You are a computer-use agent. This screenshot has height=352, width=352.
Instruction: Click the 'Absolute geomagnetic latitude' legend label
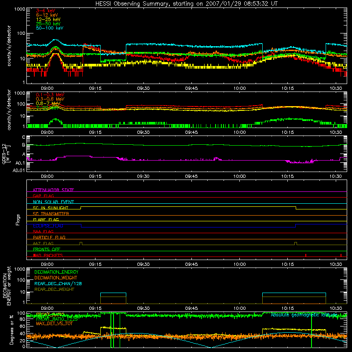click(x=304, y=315)
